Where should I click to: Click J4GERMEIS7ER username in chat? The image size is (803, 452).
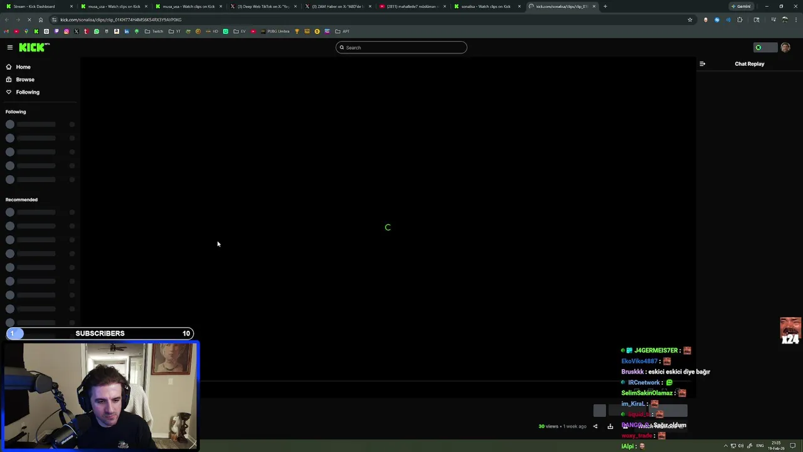pos(656,350)
